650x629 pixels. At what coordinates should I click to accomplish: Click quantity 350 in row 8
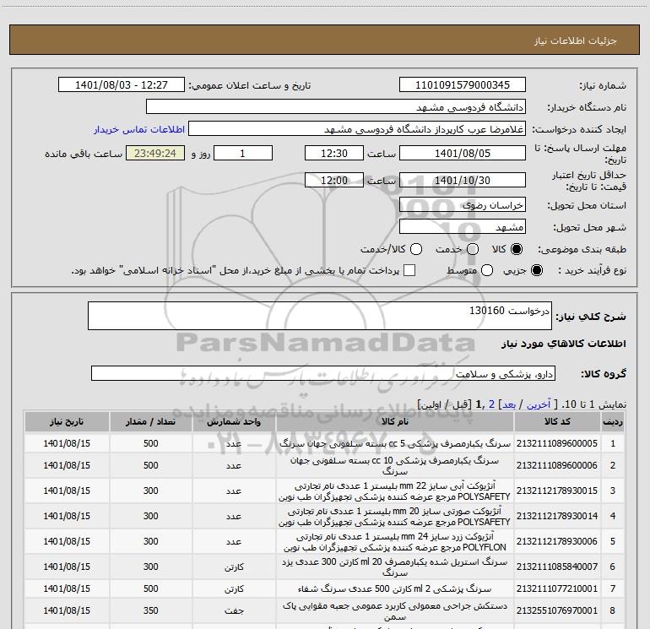[151, 610]
